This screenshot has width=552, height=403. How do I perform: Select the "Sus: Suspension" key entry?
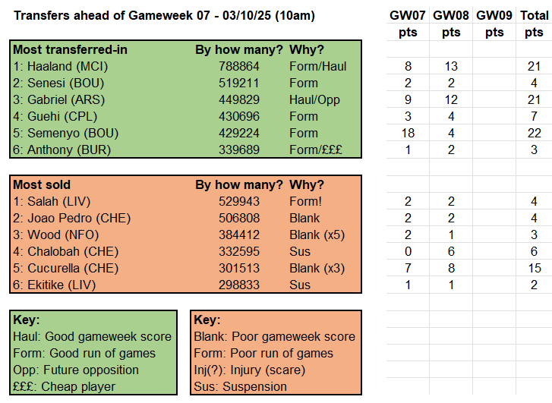coord(240,386)
